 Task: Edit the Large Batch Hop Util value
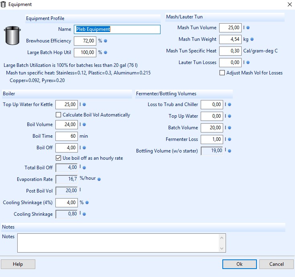(85, 52)
